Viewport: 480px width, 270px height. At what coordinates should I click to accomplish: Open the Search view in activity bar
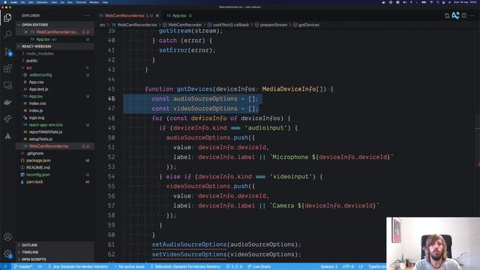point(7,34)
